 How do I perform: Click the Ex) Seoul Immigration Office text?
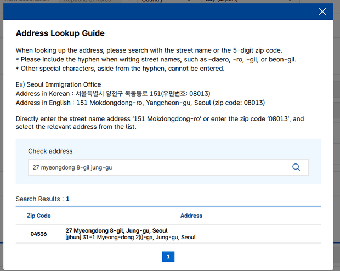pyautogui.click(x=58, y=84)
